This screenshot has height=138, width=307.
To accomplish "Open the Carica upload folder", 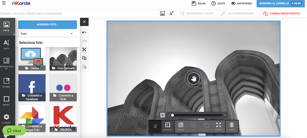I will 32,59.
